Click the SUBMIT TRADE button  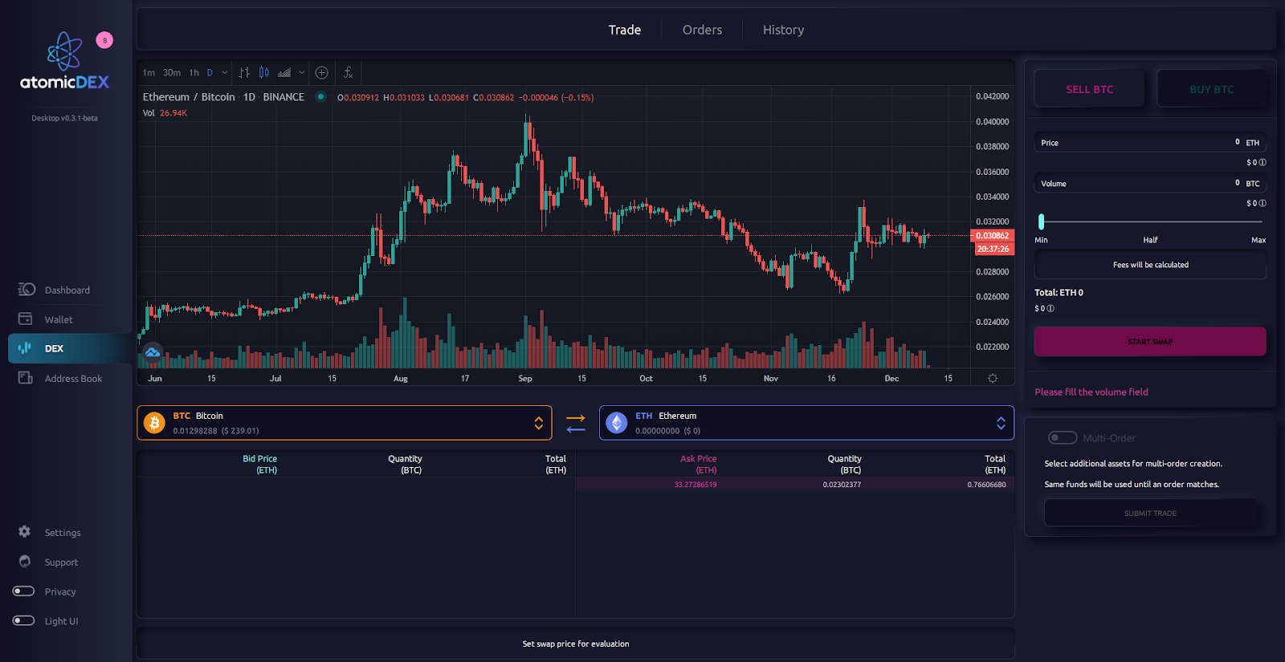point(1150,514)
